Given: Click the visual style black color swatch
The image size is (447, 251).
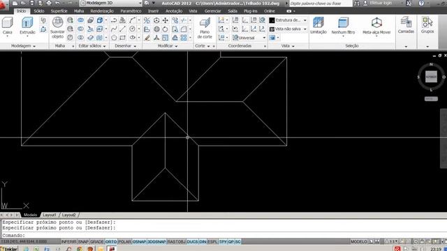Looking at the screenshot, I should tap(272, 20).
